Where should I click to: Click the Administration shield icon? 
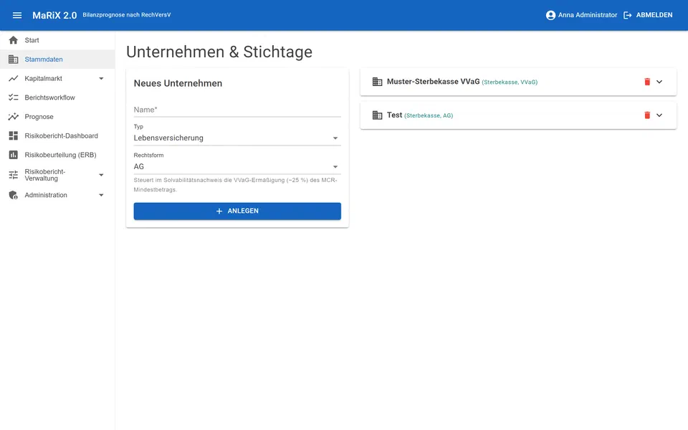click(14, 195)
